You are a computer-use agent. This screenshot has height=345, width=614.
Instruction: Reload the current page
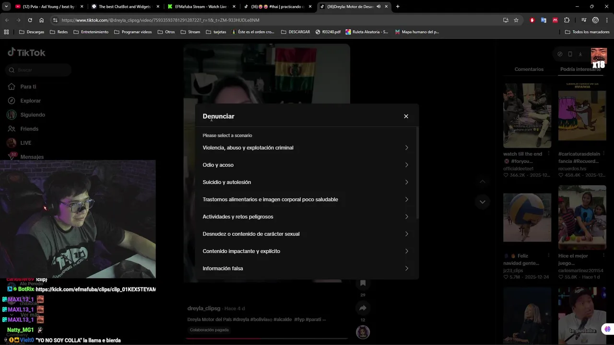click(x=30, y=20)
